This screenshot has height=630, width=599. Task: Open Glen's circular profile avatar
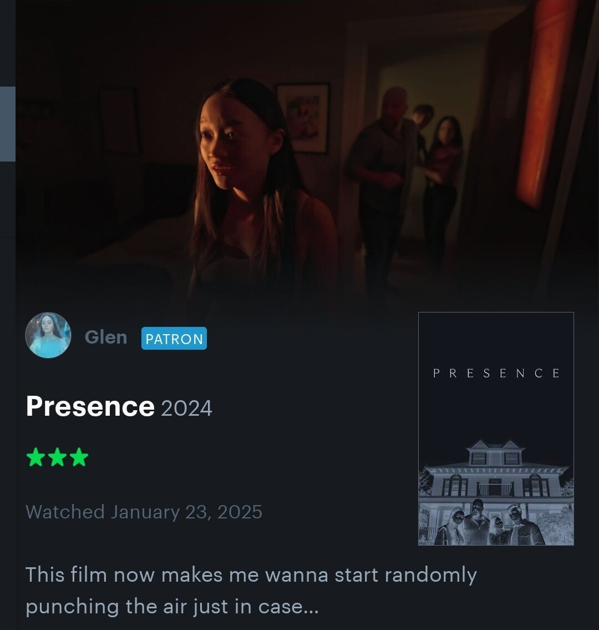[x=48, y=335]
